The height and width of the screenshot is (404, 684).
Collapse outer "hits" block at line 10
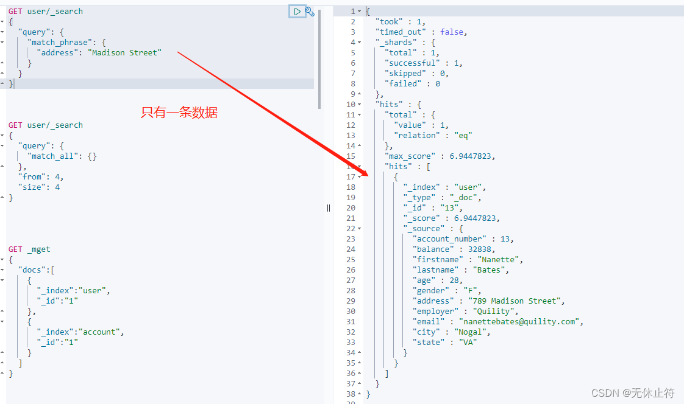pyautogui.click(x=360, y=105)
